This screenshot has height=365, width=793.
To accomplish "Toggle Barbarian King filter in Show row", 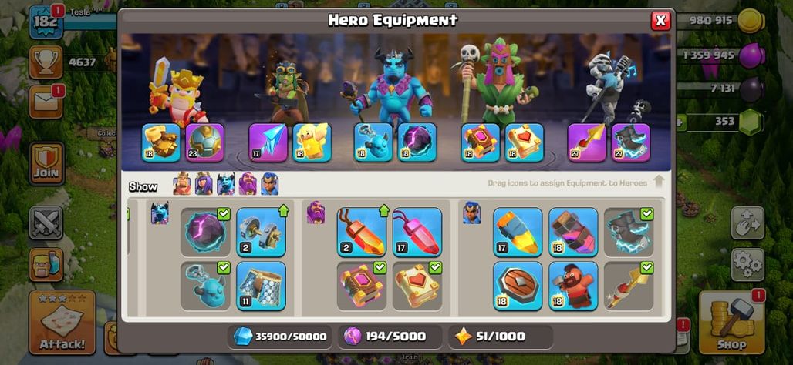I will (x=182, y=184).
